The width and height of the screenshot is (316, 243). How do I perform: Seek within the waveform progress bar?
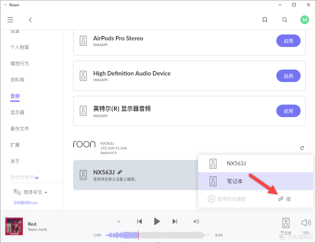coord(158,235)
